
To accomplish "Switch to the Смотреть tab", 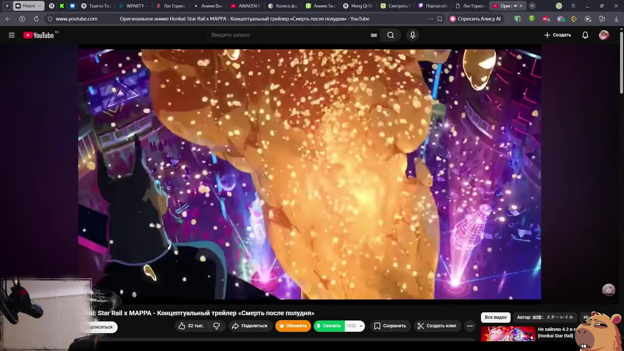I will coord(395,6).
